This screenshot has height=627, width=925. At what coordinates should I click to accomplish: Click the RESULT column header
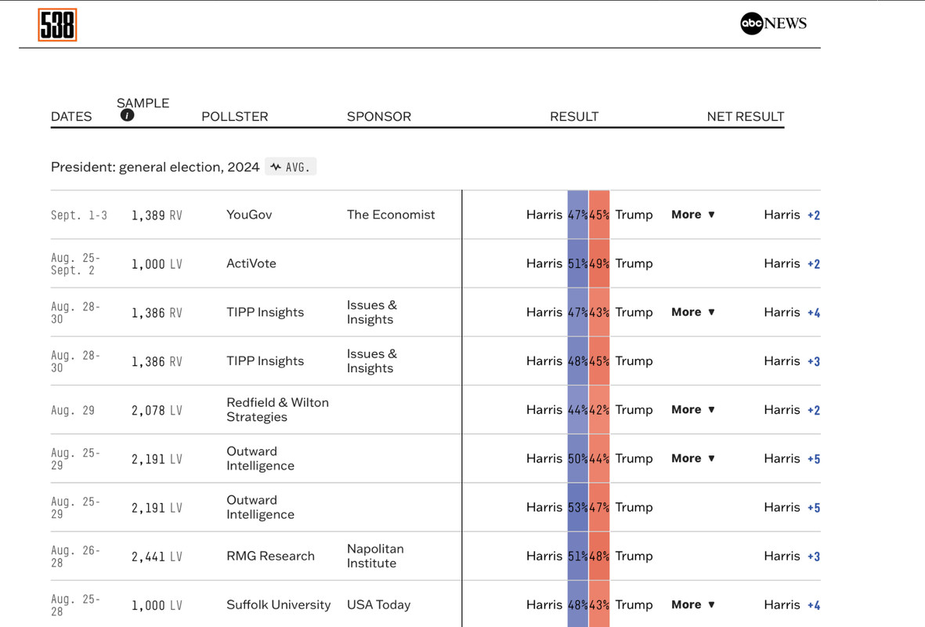[x=574, y=116]
